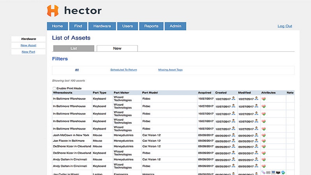Select the List tab

click(x=73, y=48)
